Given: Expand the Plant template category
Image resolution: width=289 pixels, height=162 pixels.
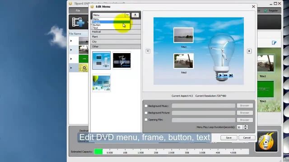Looking at the screenshot, I should click(116, 37).
